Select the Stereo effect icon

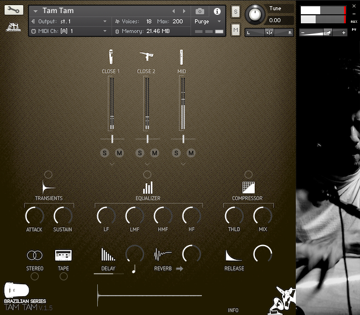[35, 255]
